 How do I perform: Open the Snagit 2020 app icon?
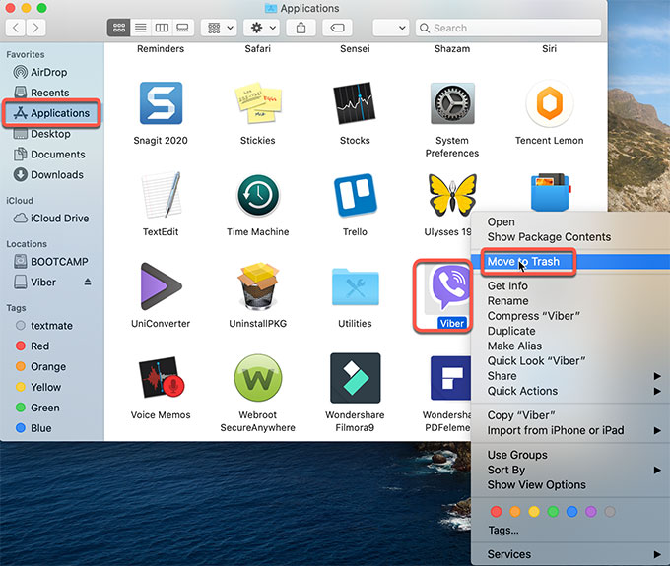(161, 103)
